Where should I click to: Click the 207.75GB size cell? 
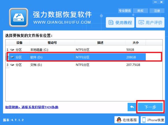click(x=133, y=65)
